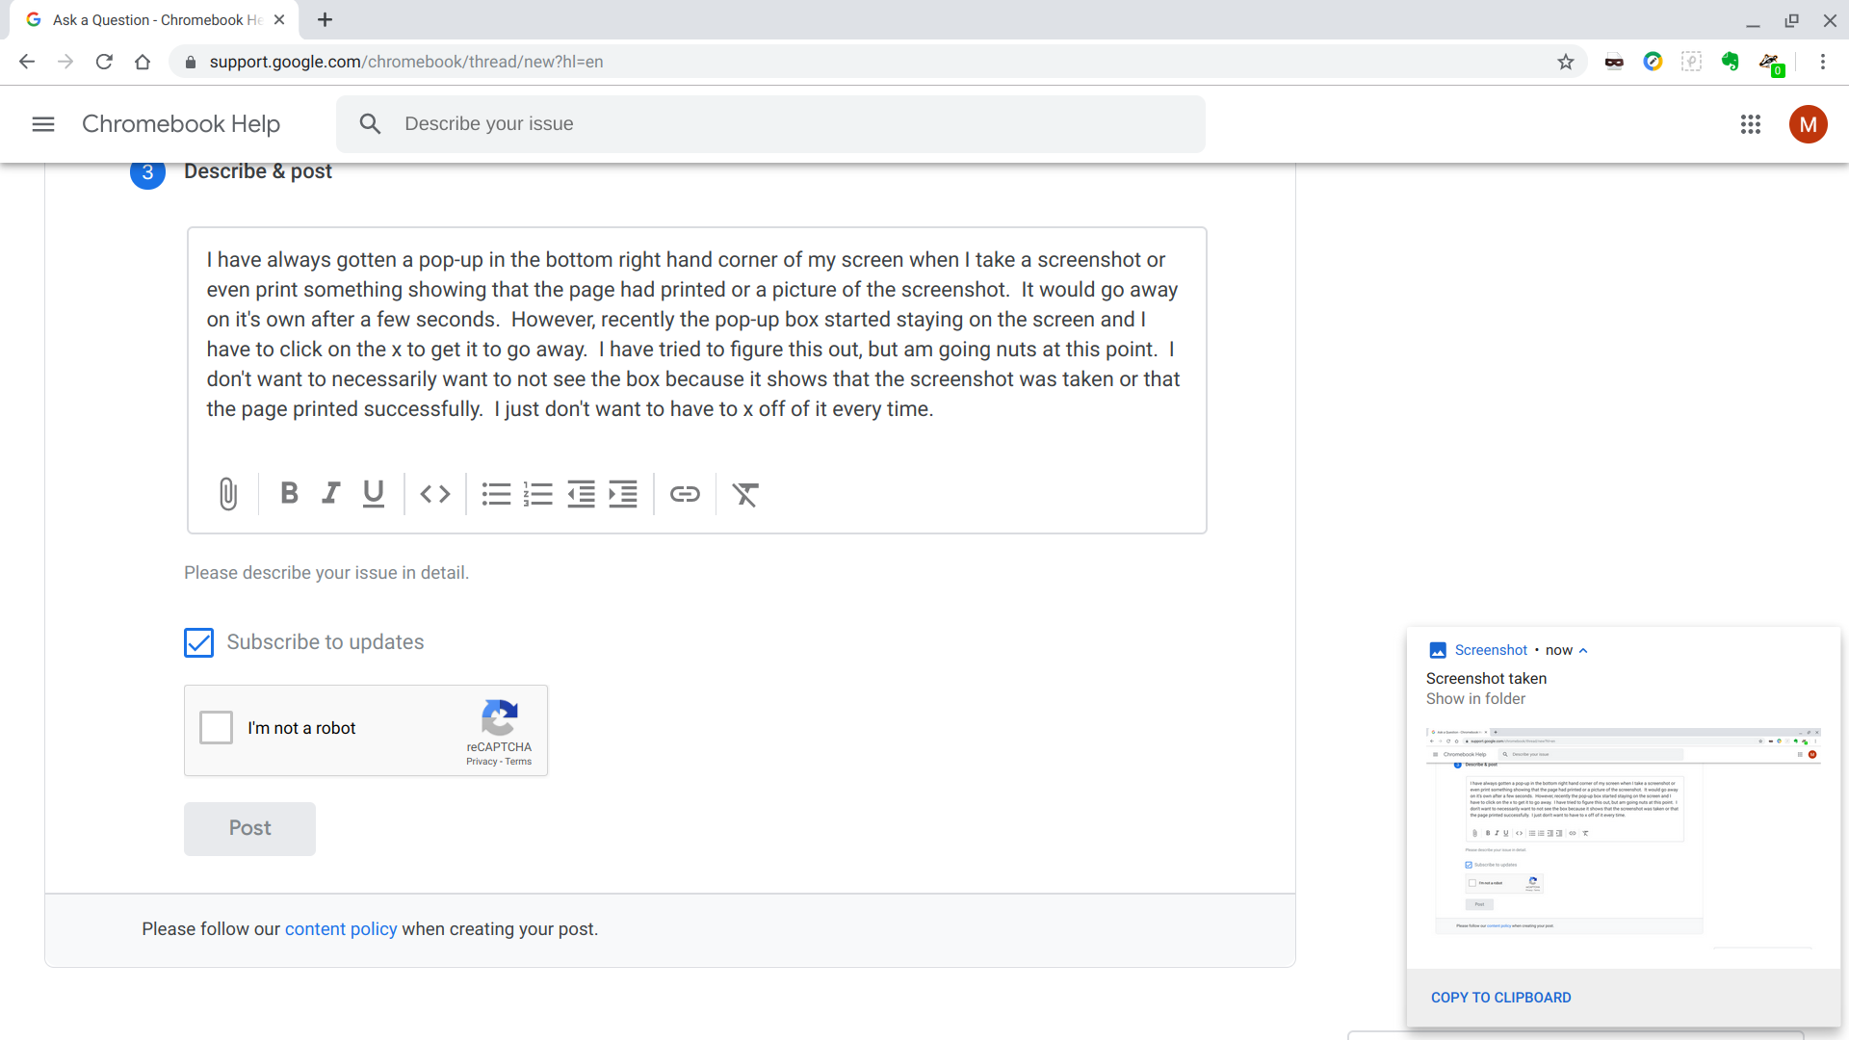Expand the screenshot notification chevron
This screenshot has height=1040, width=1849.
[x=1585, y=649]
